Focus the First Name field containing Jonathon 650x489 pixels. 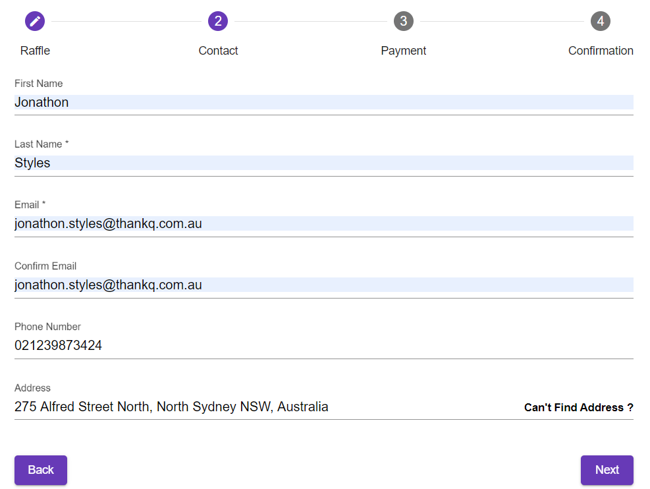323,102
